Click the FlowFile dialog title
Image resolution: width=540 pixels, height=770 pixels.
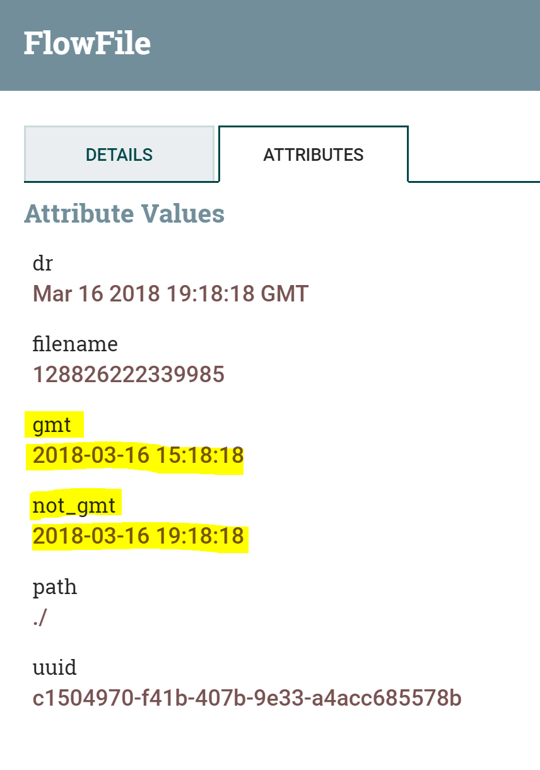(87, 44)
